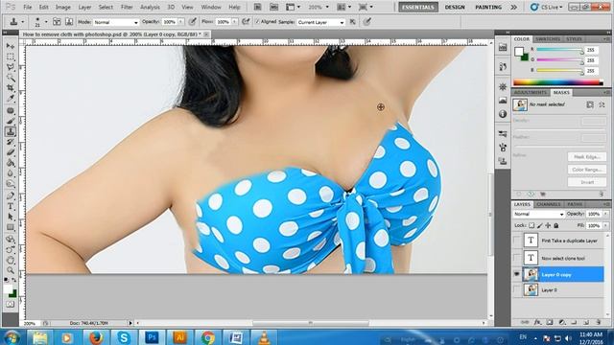Add a layer style with fx icon
This screenshot has height=345, width=614.
point(537,322)
